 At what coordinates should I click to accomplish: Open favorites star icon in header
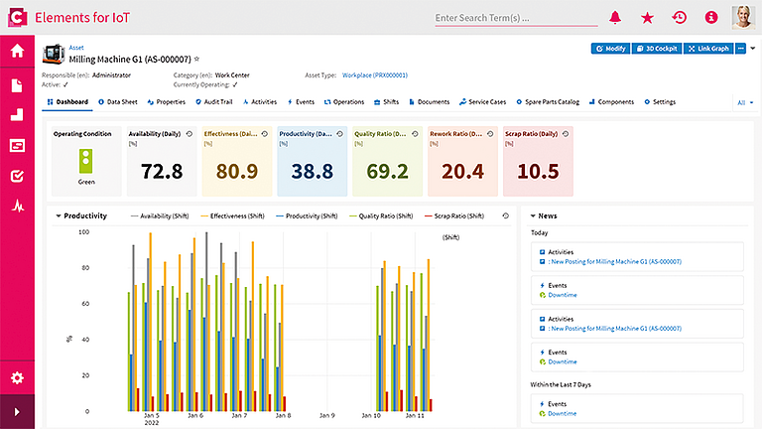tap(647, 18)
